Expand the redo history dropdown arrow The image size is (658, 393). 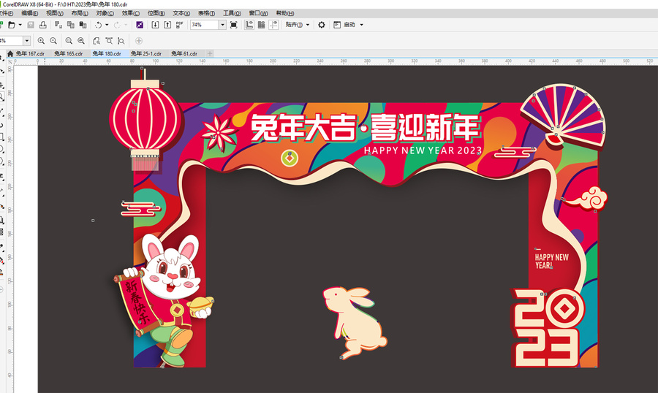(126, 25)
